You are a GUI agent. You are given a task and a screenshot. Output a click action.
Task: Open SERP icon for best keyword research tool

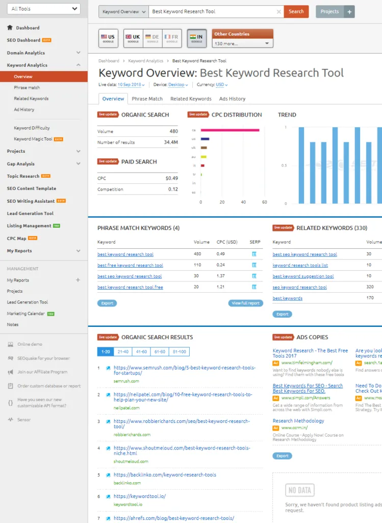click(254, 254)
